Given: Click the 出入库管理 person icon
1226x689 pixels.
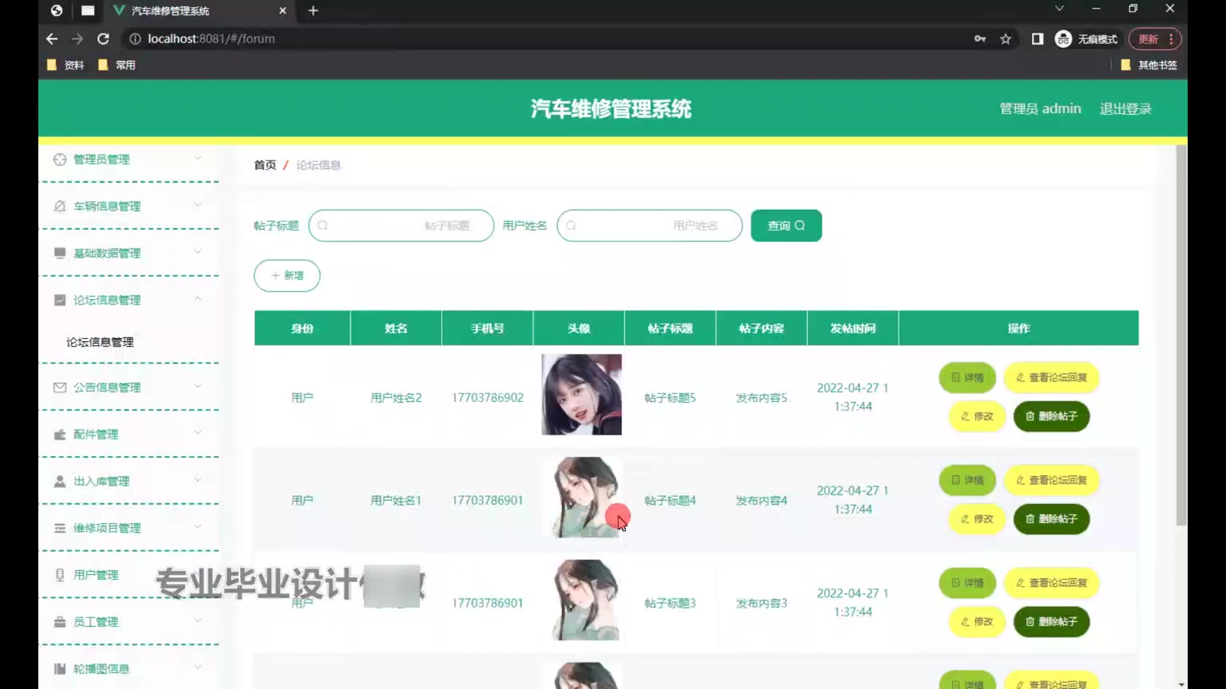Looking at the screenshot, I should pos(60,481).
